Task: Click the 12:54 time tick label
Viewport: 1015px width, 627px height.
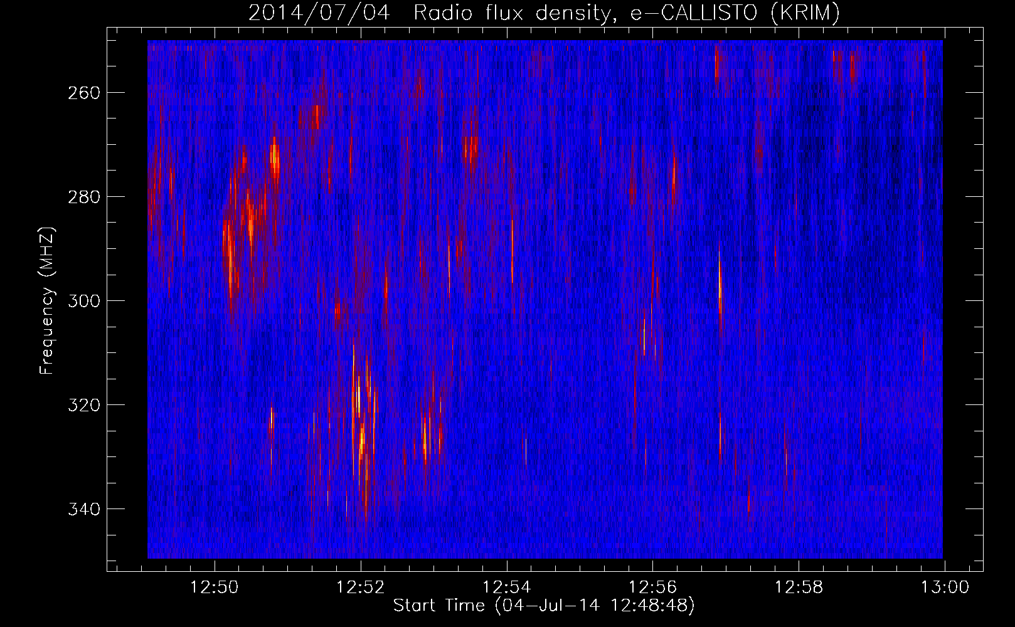Action: pos(507,587)
